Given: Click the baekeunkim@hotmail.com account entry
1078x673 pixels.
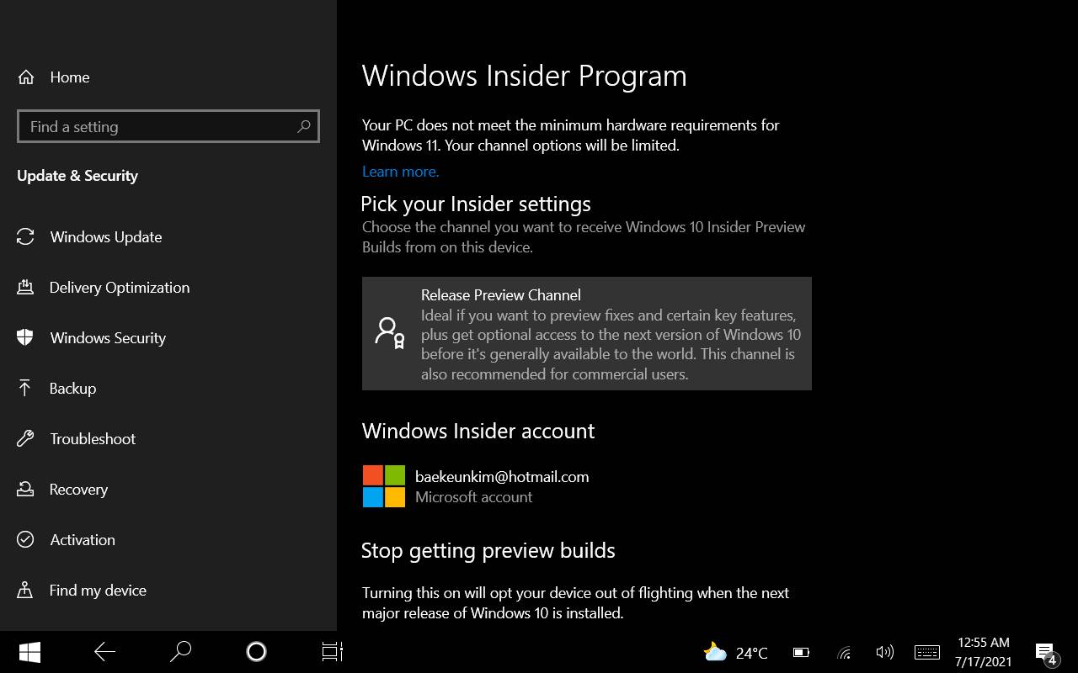Looking at the screenshot, I should tap(476, 486).
